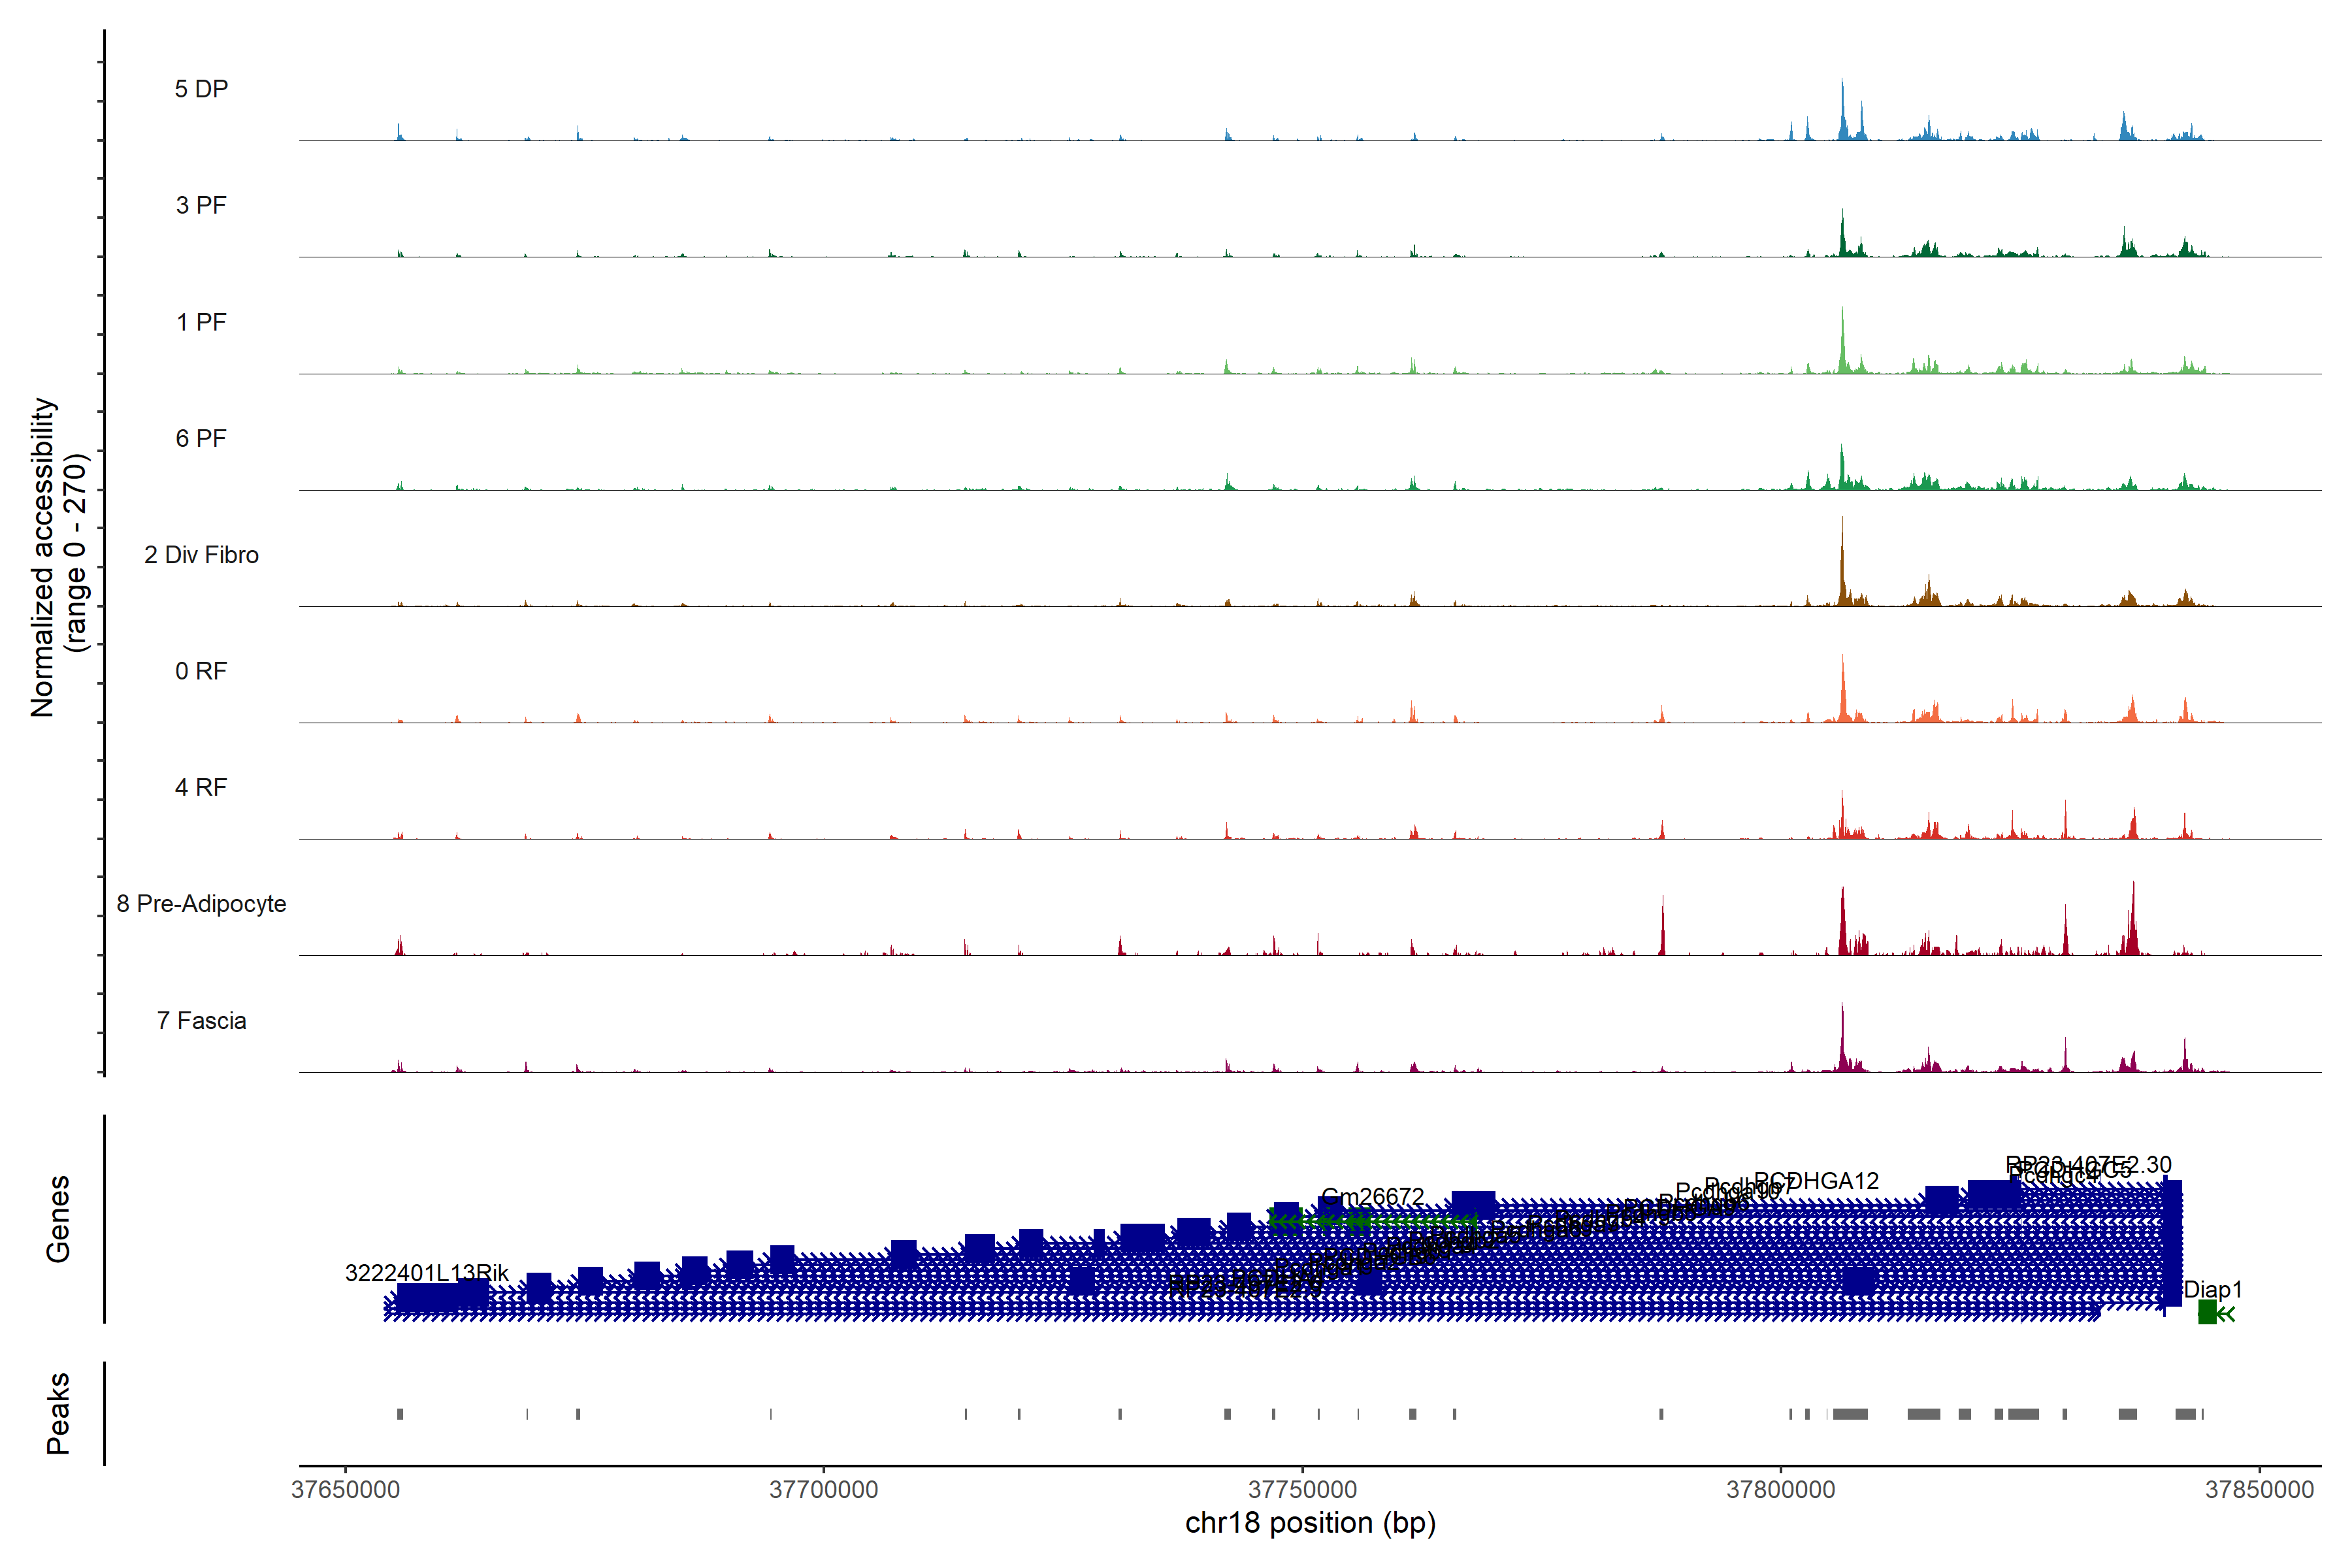Screen dimensions: 2352x1568
Task: Select the 1 PF track label
Action: click(201, 322)
